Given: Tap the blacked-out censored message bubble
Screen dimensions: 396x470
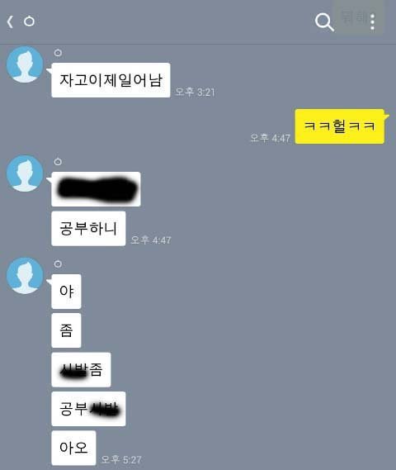Looking at the screenshot, I should (96, 189).
